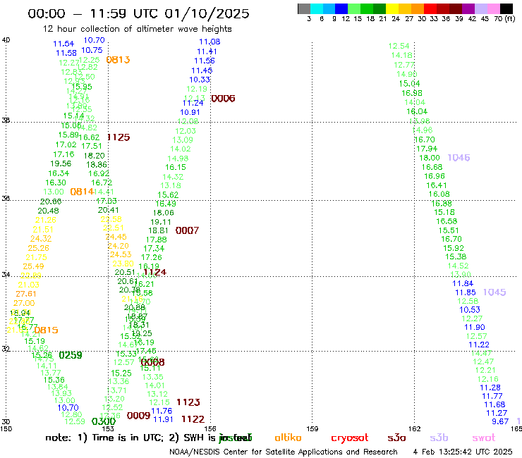Image resolution: width=522 pixels, height=458 pixels.
Task: Click the chart title '00:00 – 11:59 UTC 01/10/2025'
Action: pyautogui.click(x=138, y=13)
